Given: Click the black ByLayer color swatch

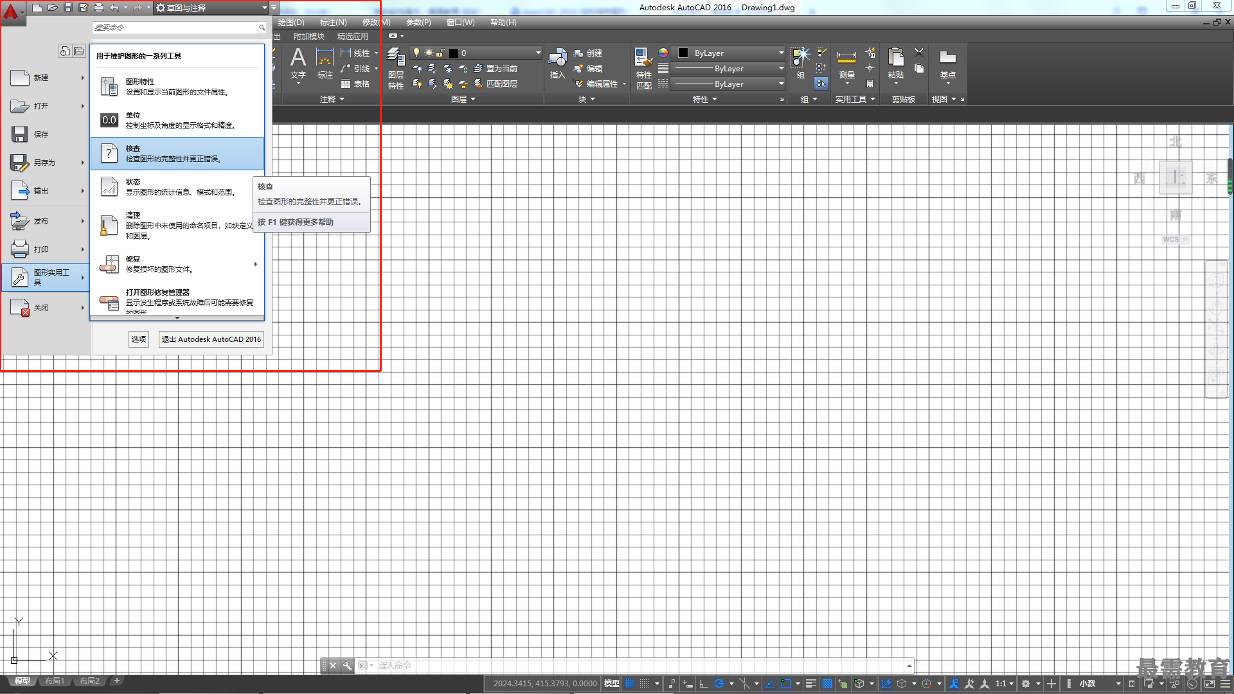Looking at the screenshot, I should [683, 53].
